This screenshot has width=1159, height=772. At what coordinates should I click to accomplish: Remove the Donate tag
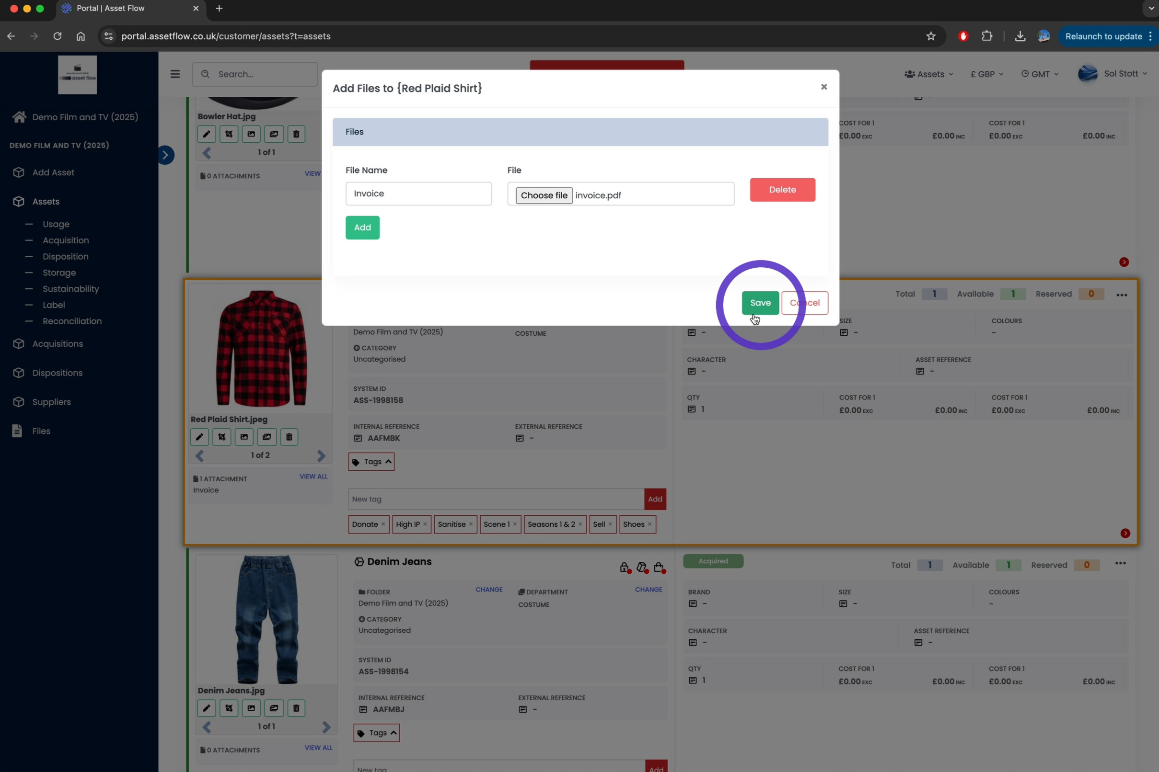click(383, 524)
